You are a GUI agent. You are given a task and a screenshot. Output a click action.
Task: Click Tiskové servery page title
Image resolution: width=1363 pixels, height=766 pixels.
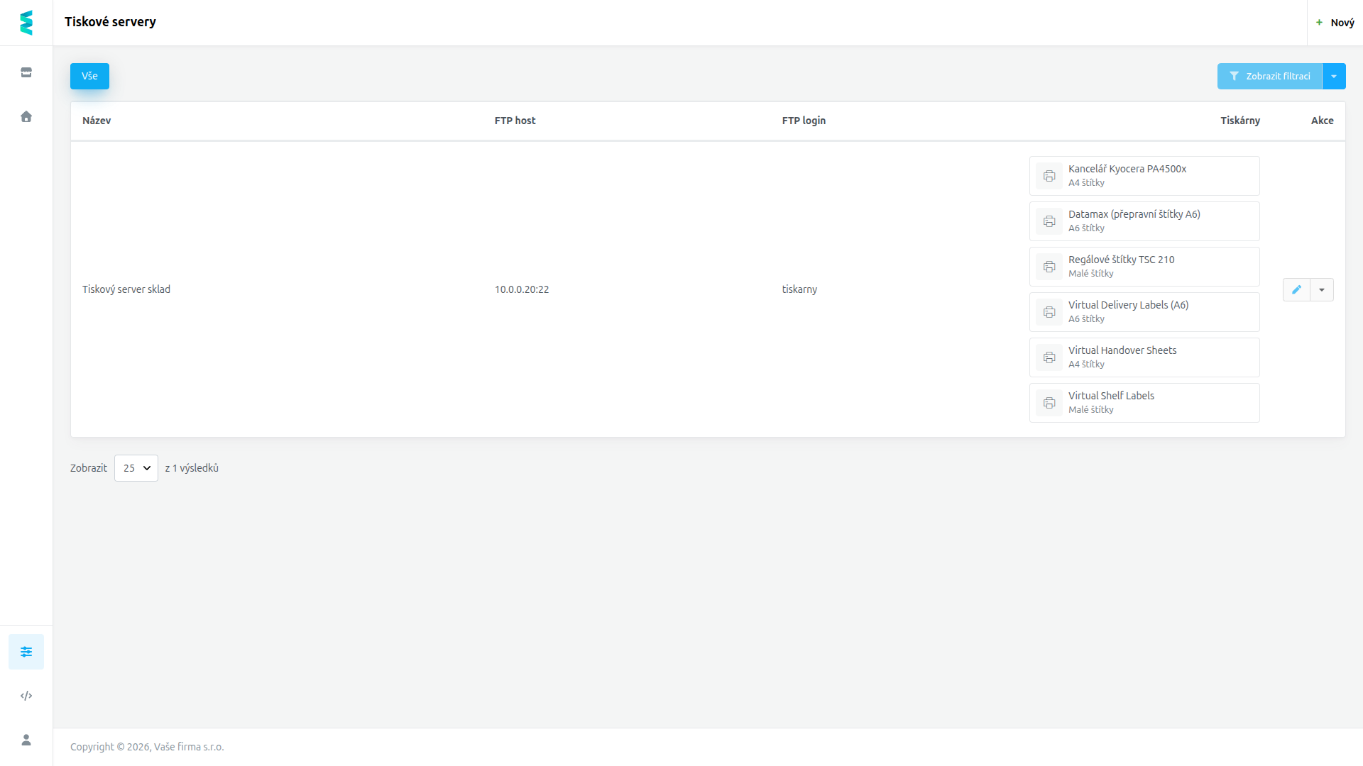(110, 22)
